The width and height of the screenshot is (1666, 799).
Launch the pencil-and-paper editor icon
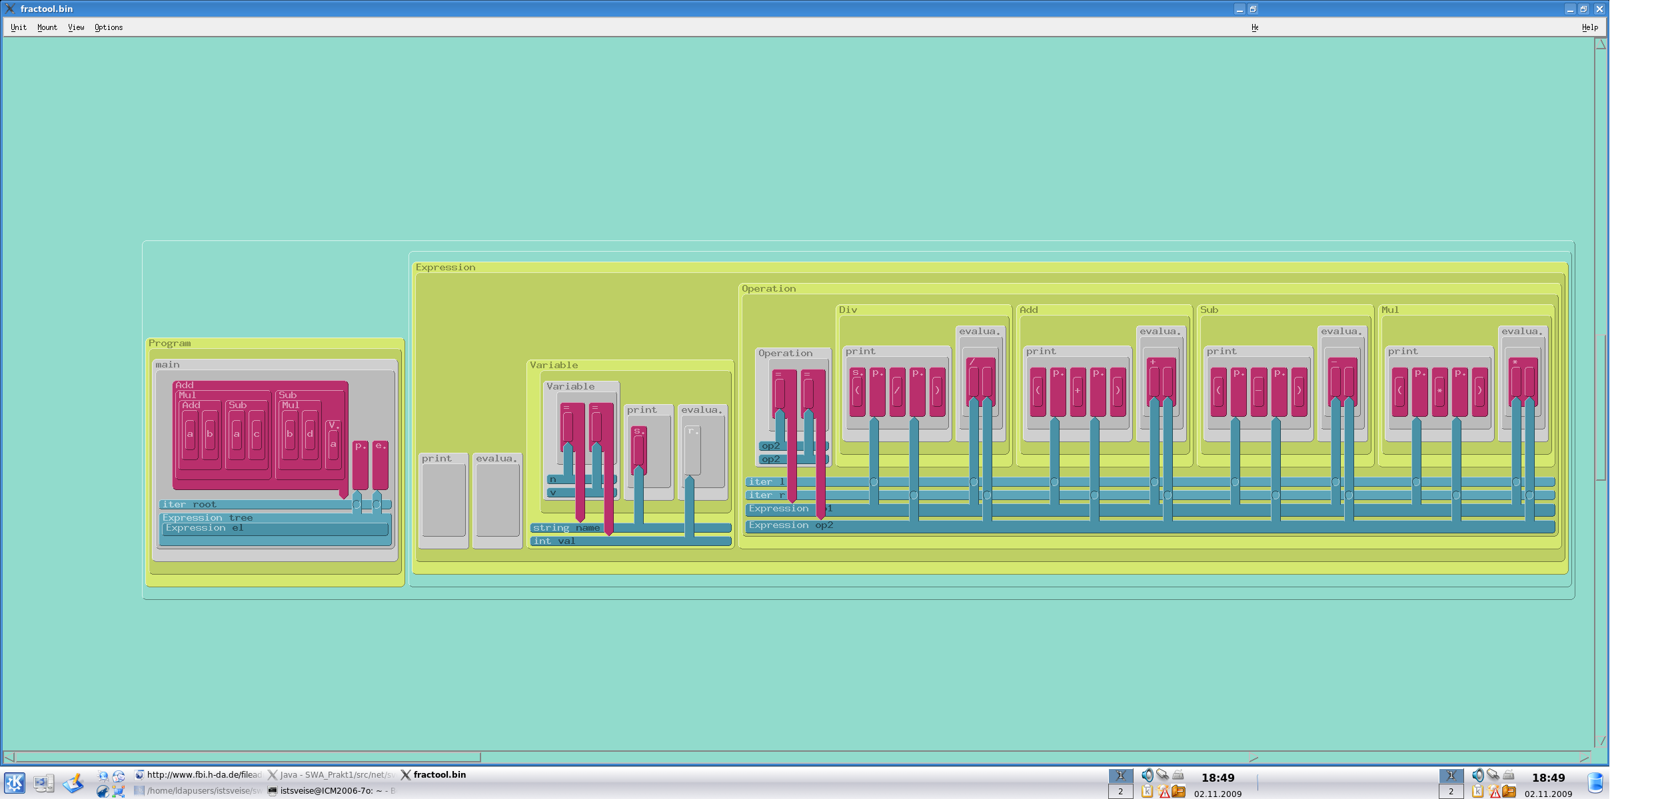tap(73, 783)
